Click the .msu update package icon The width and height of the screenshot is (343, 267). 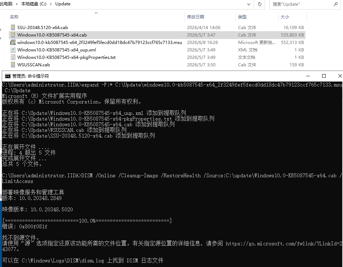pyautogui.click(x=13, y=42)
